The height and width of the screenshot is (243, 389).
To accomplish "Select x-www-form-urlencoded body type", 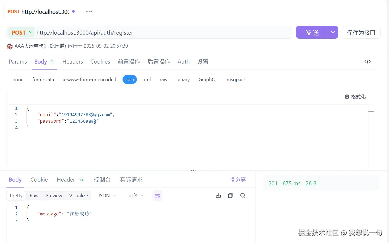I will tap(89, 80).
